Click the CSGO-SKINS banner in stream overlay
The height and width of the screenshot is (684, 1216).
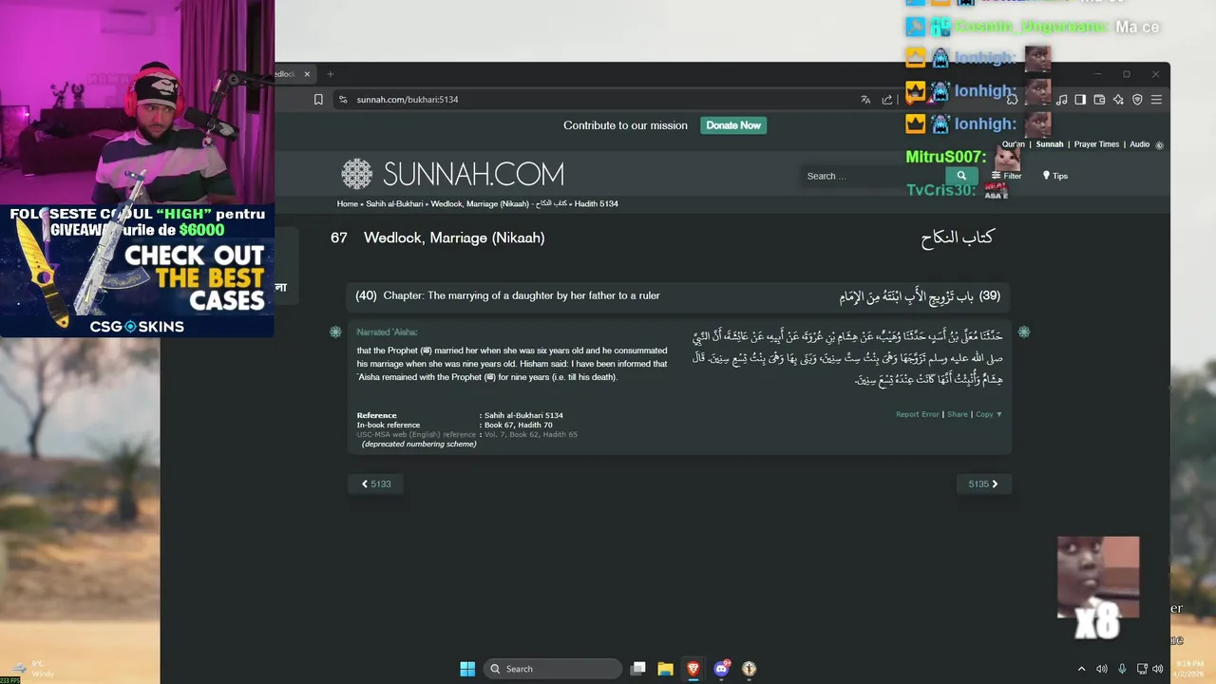coord(138,270)
